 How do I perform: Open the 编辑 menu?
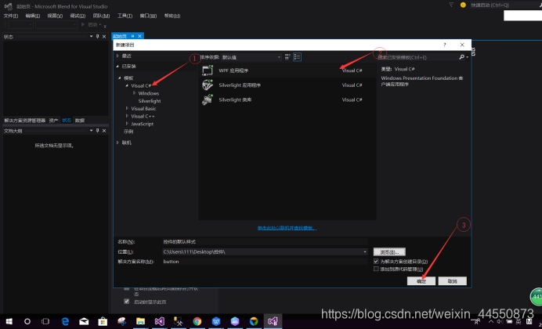click(x=32, y=16)
